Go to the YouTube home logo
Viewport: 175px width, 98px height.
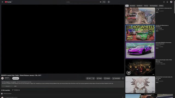tap(8, 2)
